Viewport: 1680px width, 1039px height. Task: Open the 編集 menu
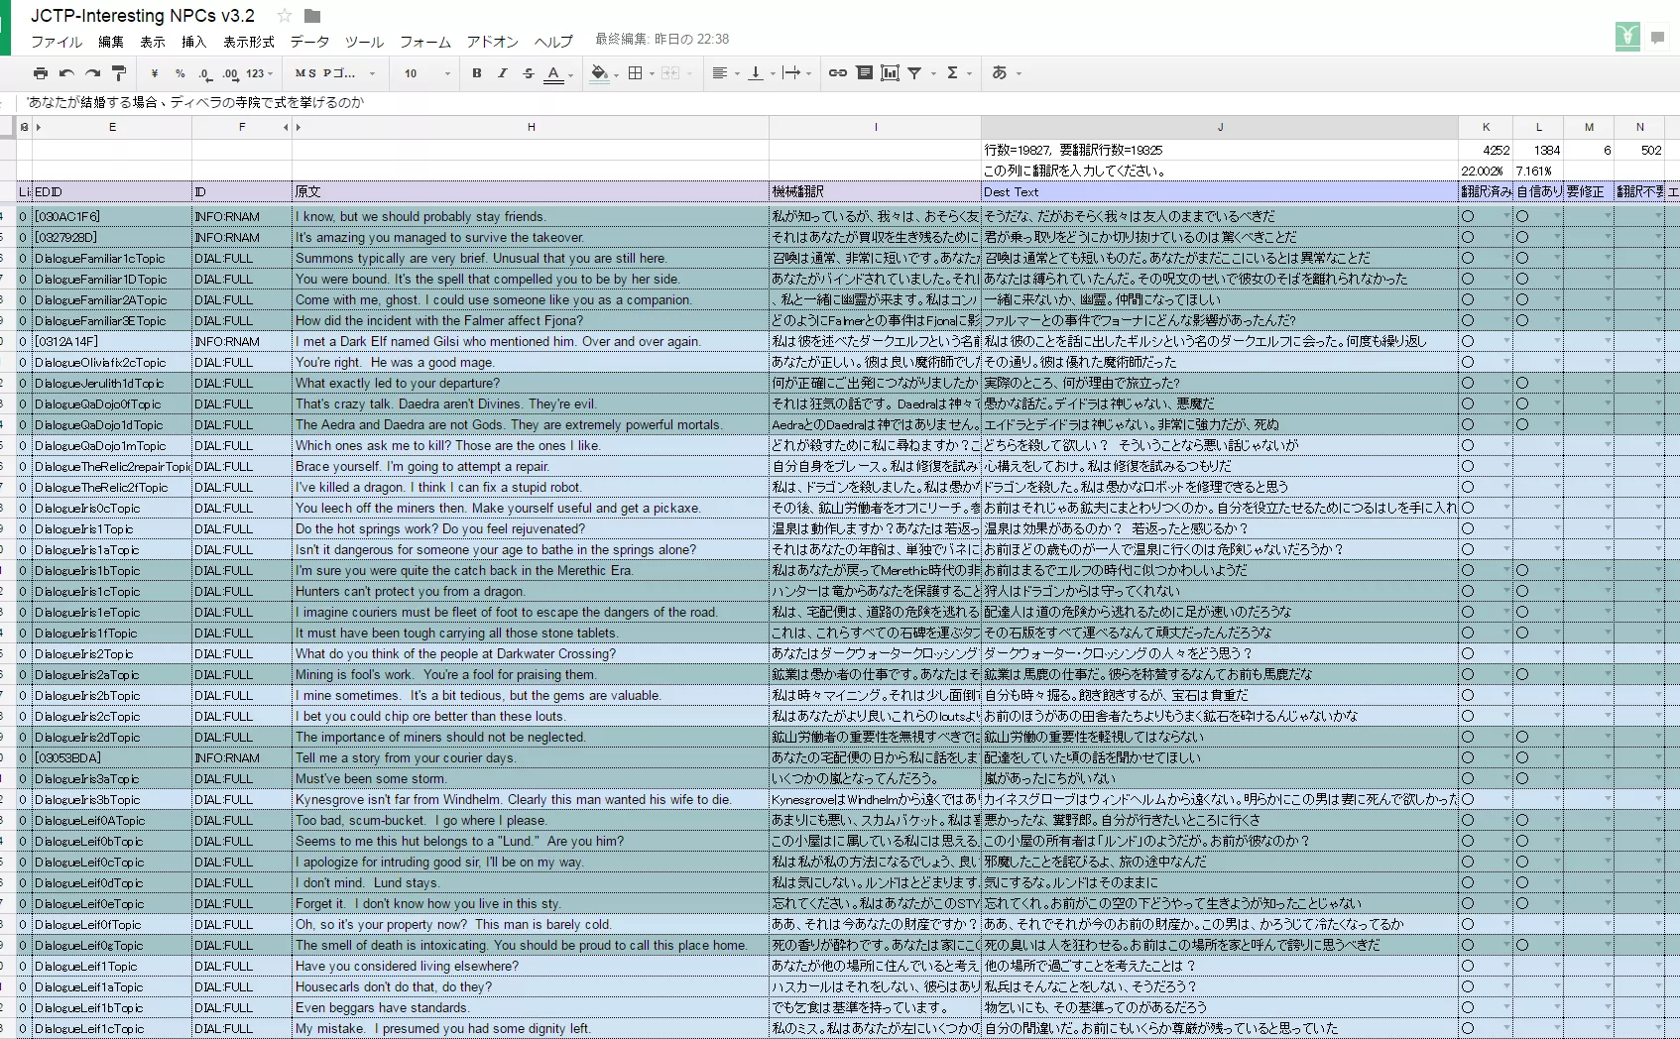click(111, 42)
